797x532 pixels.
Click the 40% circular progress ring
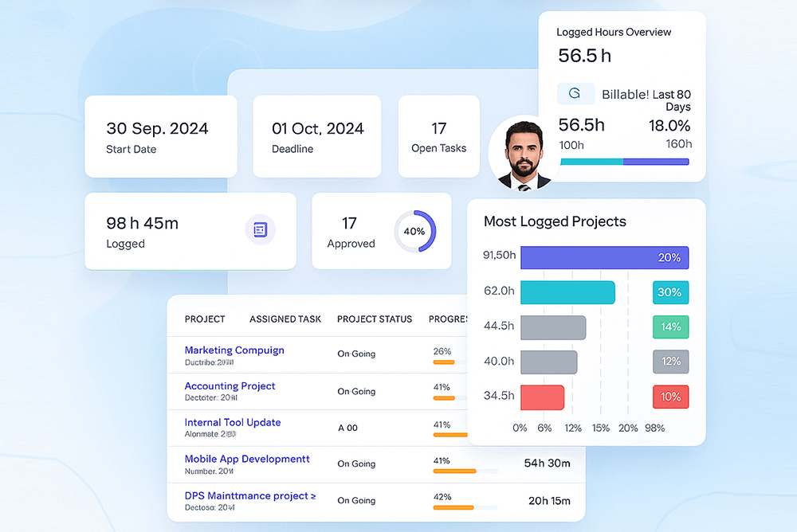[414, 231]
